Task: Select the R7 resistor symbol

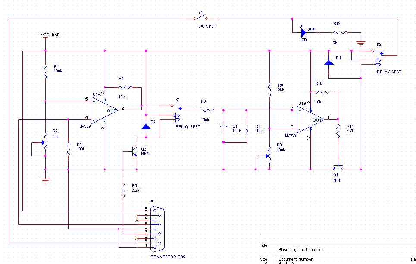Action: click(247, 131)
